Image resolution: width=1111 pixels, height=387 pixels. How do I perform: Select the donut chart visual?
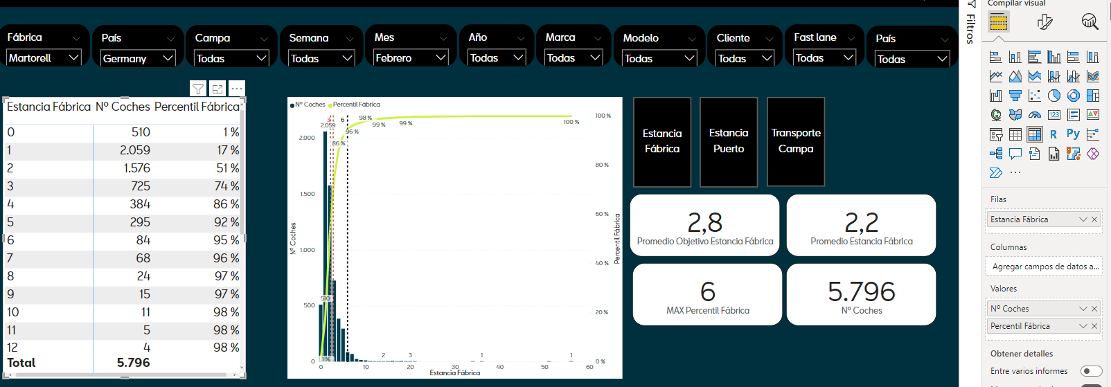pyautogui.click(x=1074, y=96)
